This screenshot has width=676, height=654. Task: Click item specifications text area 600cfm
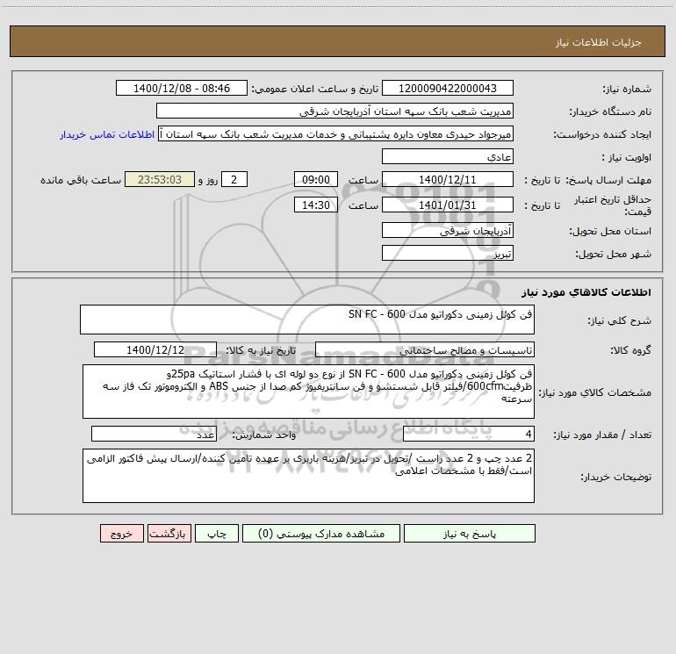pos(308,392)
